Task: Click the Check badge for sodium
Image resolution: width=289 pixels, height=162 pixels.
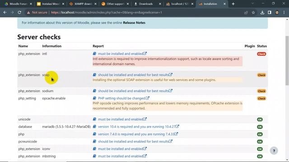Action: (x=261, y=91)
